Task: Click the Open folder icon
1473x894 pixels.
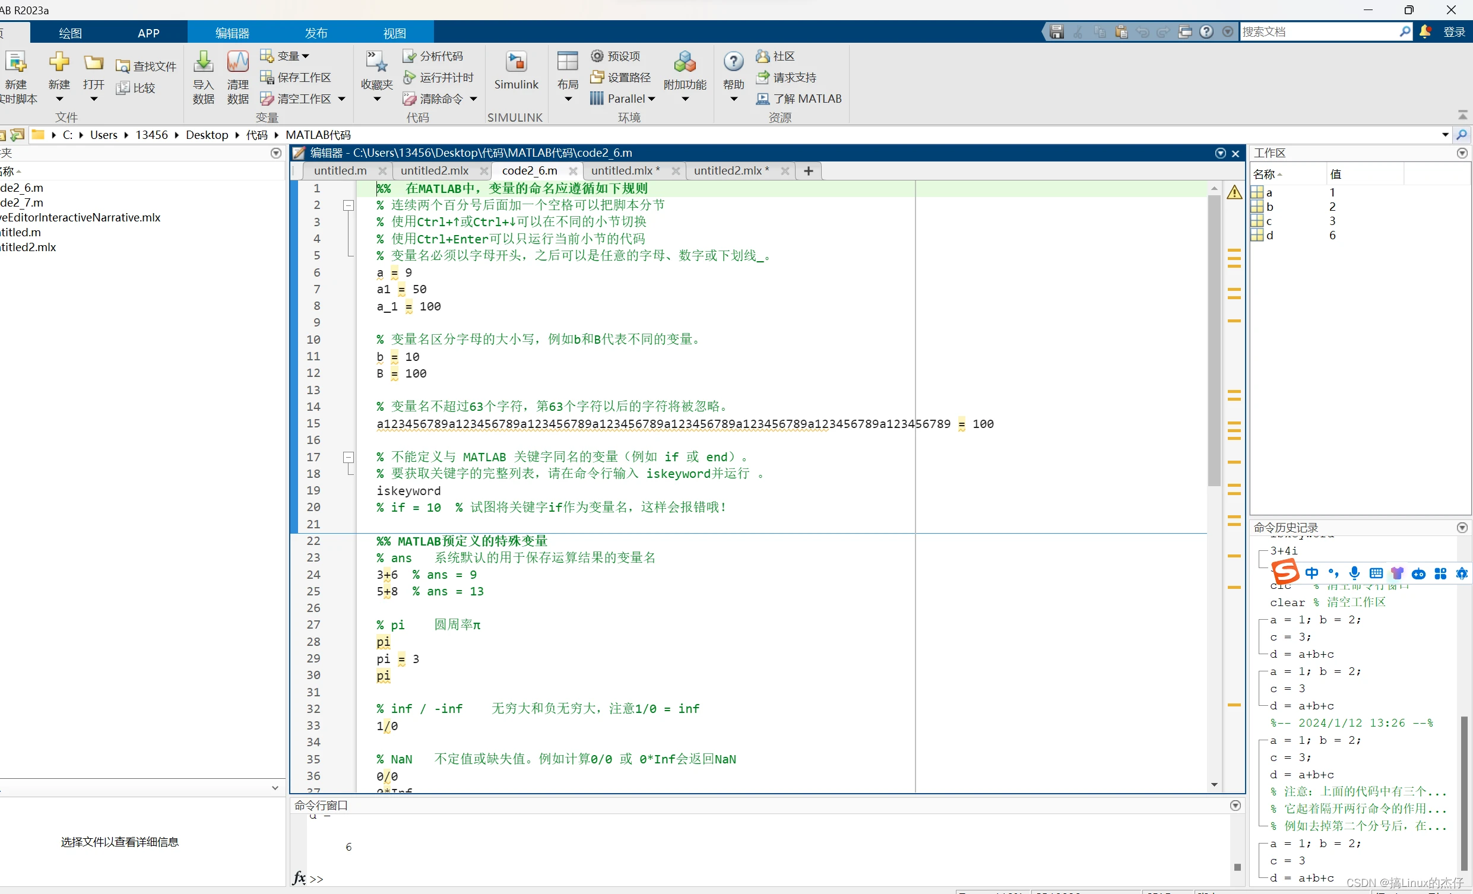Action: (x=94, y=62)
